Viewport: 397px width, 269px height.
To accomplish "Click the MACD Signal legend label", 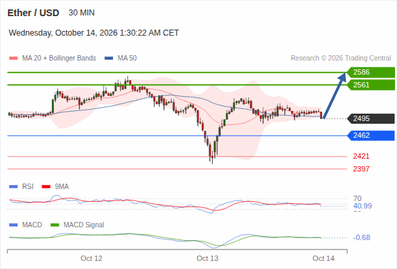I will [84, 225].
